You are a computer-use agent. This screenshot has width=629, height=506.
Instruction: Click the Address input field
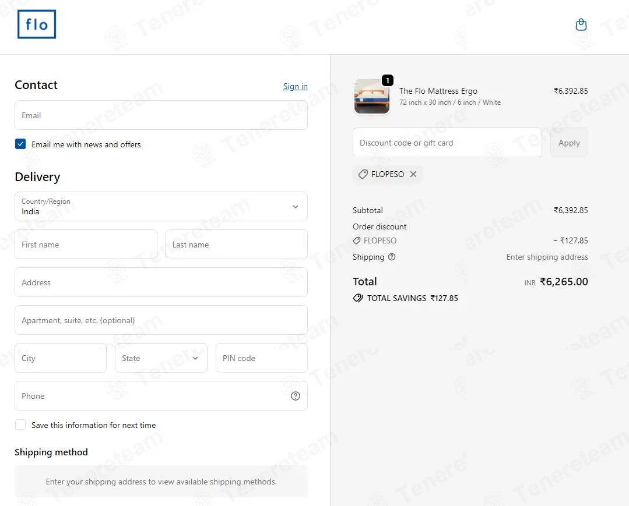pos(161,282)
